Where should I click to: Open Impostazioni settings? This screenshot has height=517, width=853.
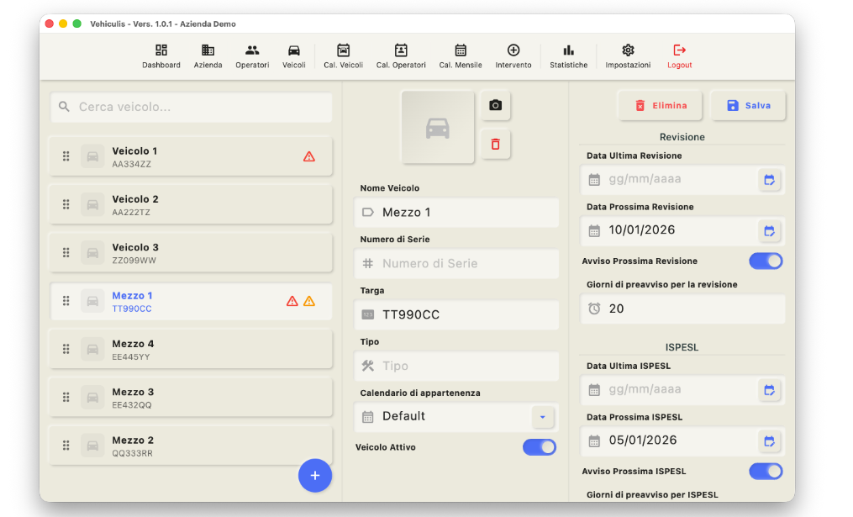point(628,56)
